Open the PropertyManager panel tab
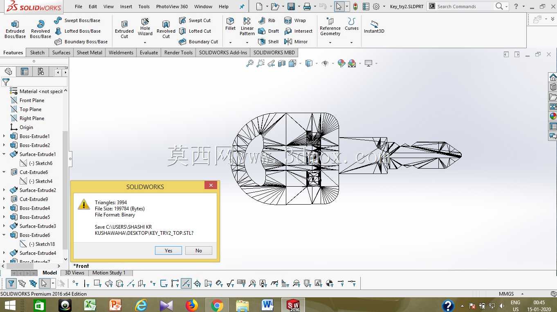557x312 pixels. coord(25,72)
